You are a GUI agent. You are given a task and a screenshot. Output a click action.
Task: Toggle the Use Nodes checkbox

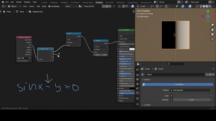(x=49, y=6)
